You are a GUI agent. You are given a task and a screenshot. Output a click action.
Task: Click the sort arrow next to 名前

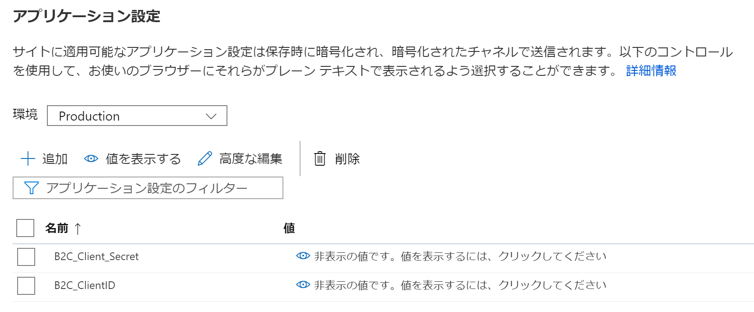pos(78,228)
